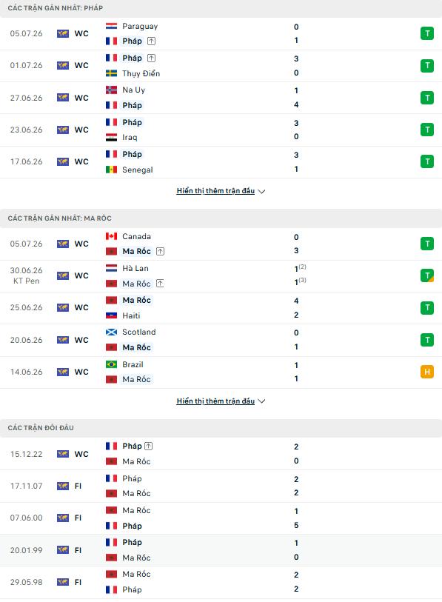
Task: Click the Iraq flag icon
Action: click(111, 137)
